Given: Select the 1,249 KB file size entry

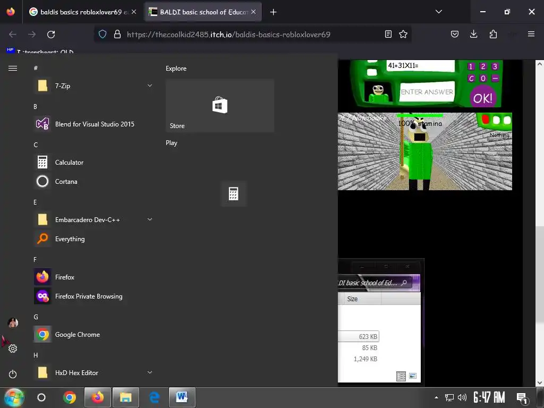Looking at the screenshot, I should (x=365, y=359).
